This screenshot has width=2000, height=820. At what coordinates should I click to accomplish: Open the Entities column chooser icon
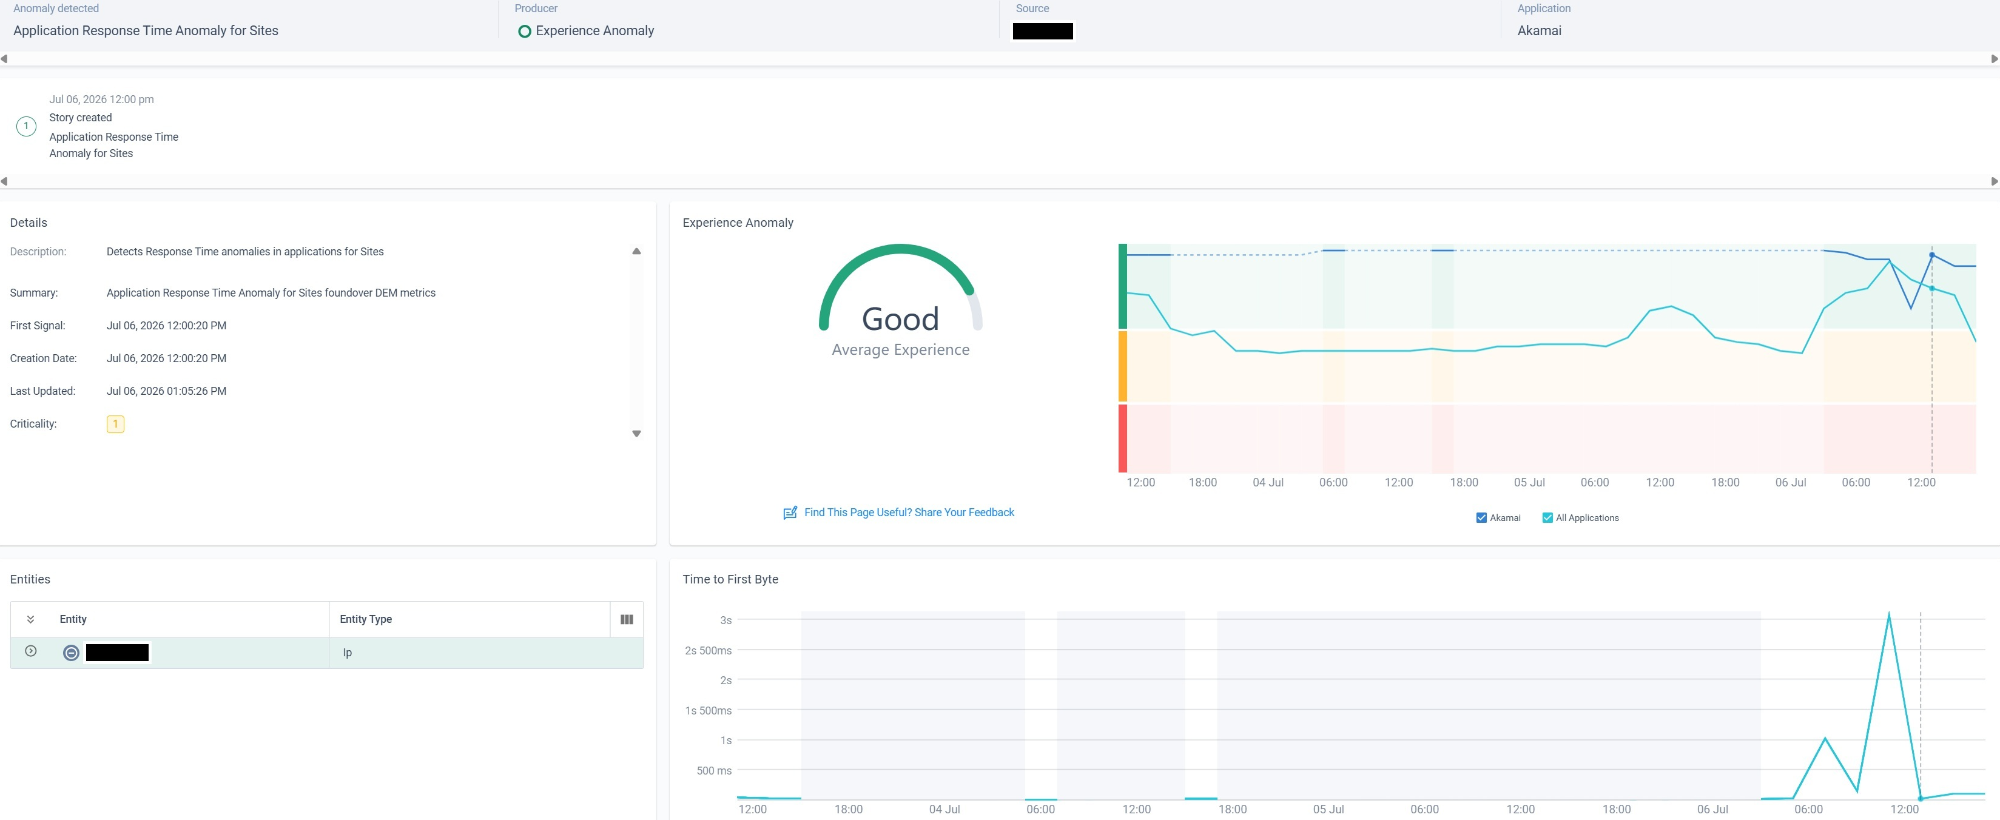tap(627, 620)
